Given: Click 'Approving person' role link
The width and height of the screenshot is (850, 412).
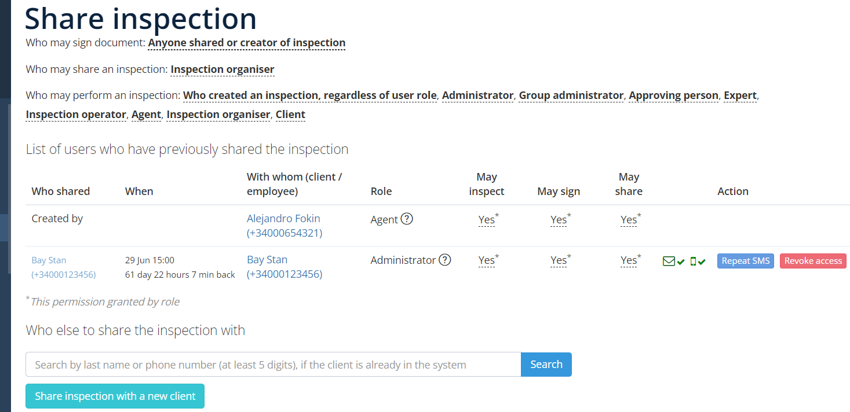Looking at the screenshot, I should 674,95.
